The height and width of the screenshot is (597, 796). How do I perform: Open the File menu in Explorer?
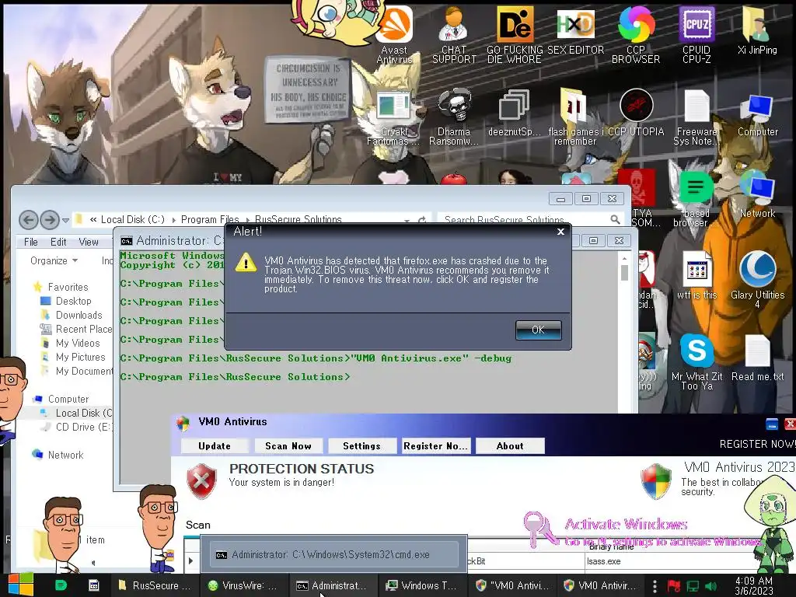click(31, 243)
